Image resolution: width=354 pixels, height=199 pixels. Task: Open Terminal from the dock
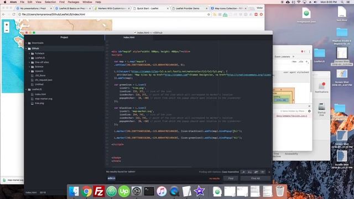pos(149,191)
